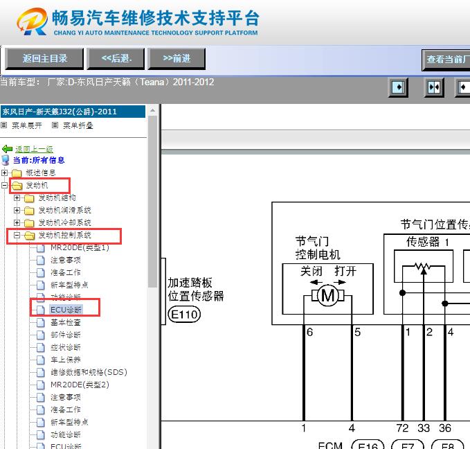Image resolution: width=470 pixels, height=449 pixels.
Task: Open the 基本检查 document
Action: (66, 322)
